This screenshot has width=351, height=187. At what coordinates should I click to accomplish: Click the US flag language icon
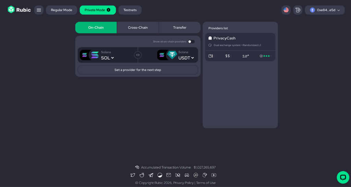coord(286,10)
